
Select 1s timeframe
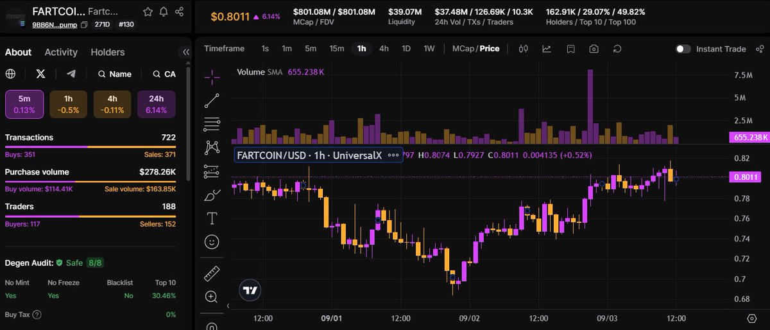click(265, 49)
